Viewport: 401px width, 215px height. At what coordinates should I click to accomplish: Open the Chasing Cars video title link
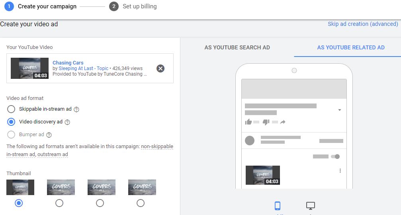(68, 63)
